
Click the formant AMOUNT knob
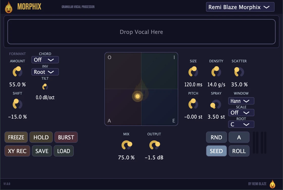pyautogui.click(x=17, y=72)
